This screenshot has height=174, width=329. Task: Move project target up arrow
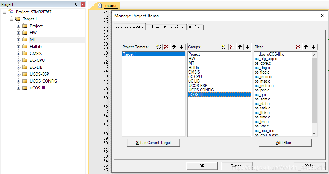click(x=174, y=47)
